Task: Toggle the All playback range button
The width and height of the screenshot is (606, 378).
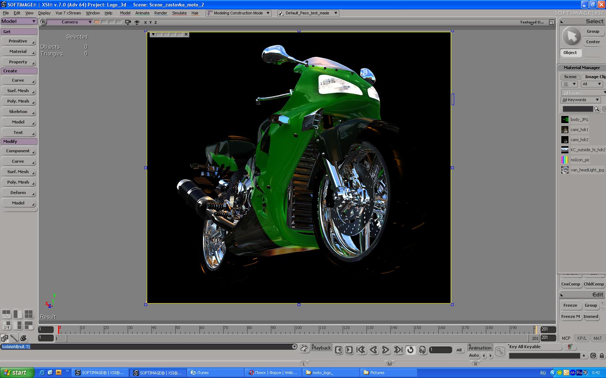Action: pos(459,350)
